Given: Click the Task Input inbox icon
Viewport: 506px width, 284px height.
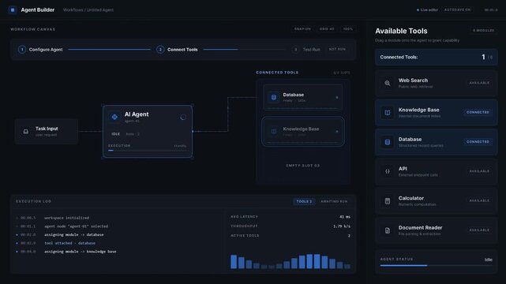Looking at the screenshot, I should (26, 132).
